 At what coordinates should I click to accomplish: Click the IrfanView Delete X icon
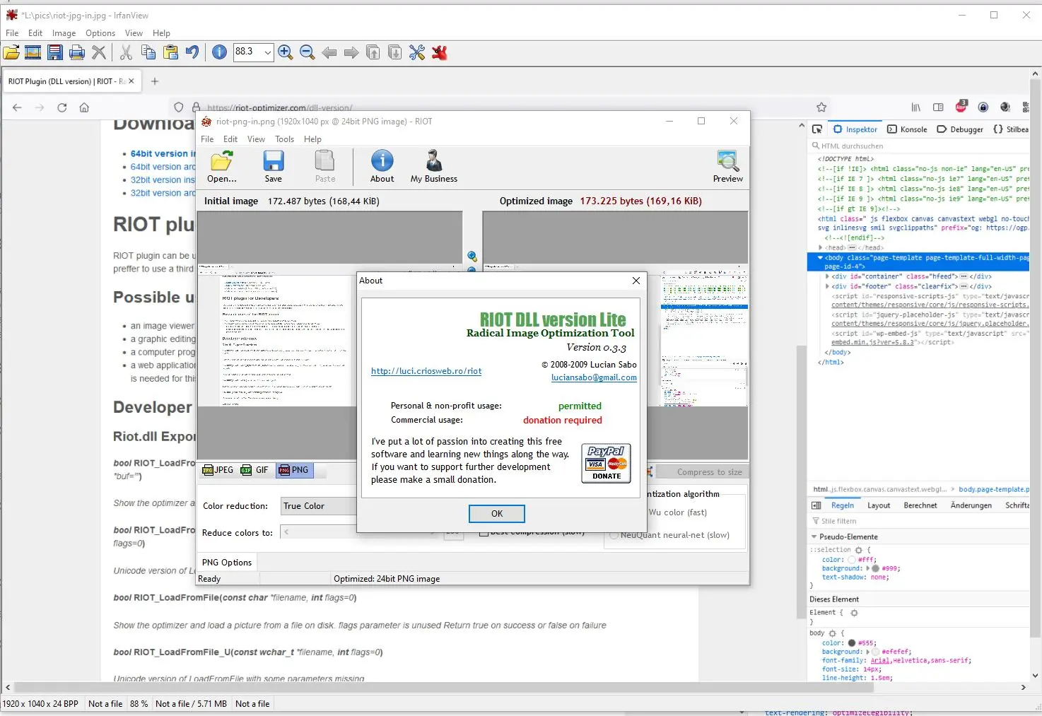tap(99, 52)
